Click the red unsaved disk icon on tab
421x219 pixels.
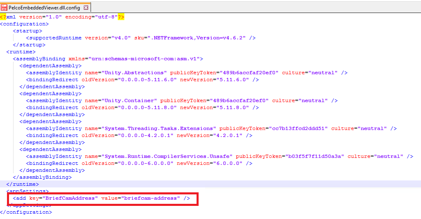click(4, 7)
